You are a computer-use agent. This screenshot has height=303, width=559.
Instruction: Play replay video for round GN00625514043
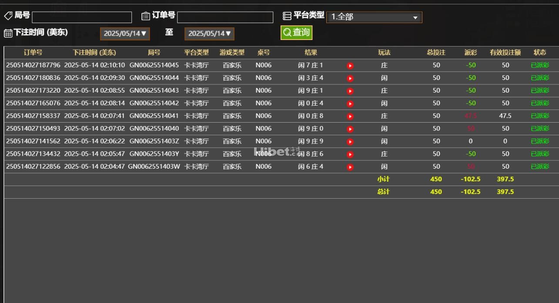pyautogui.click(x=350, y=91)
